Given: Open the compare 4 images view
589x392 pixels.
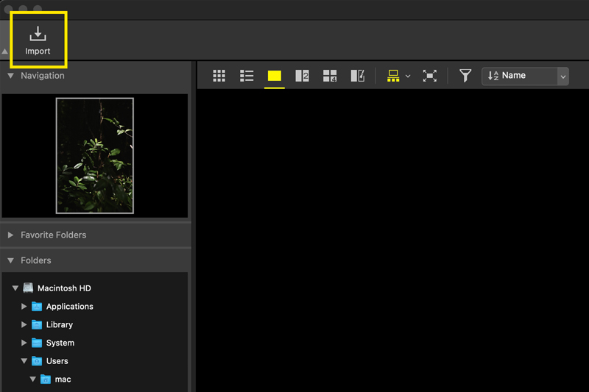Looking at the screenshot, I should click(x=330, y=76).
